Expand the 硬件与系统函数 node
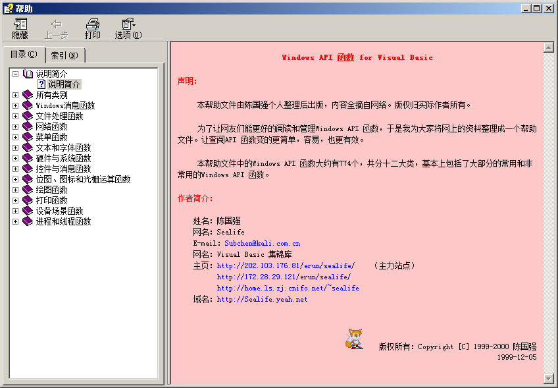This screenshot has width=558, height=388. point(15,158)
